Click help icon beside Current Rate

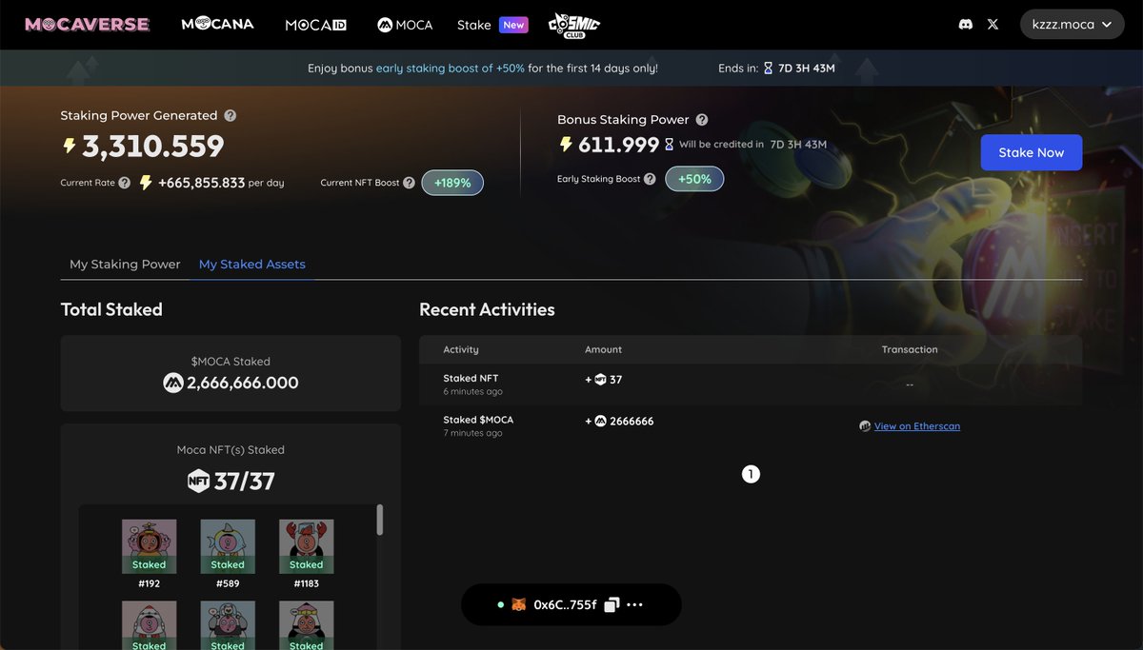(125, 183)
